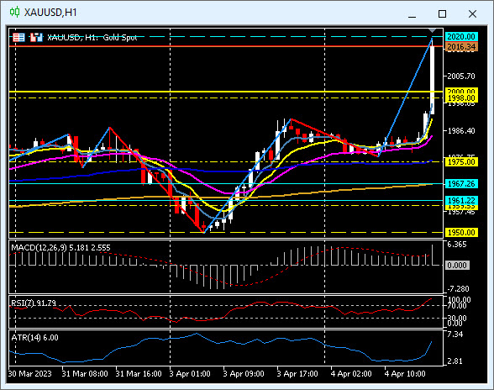Click the 2005.70 price scale value

coord(461,76)
